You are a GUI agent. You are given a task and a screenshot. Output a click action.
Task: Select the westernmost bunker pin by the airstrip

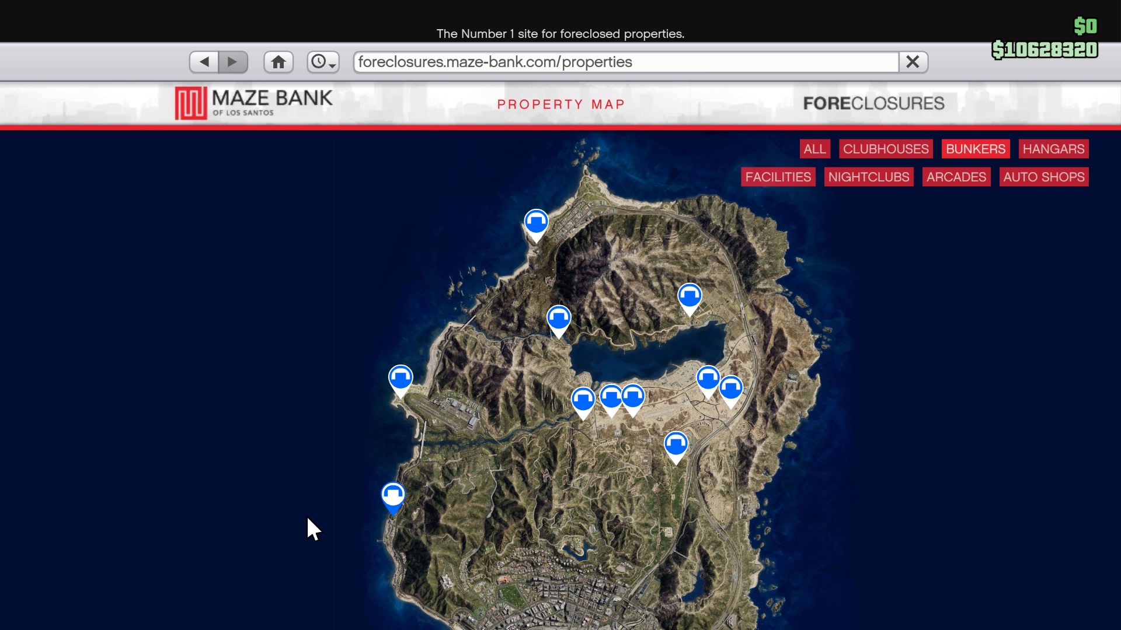point(400,378)
